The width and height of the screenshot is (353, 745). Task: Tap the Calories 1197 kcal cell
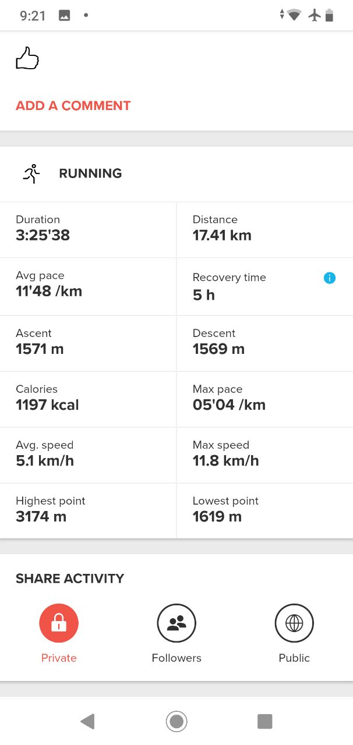[x=88, y=399]
